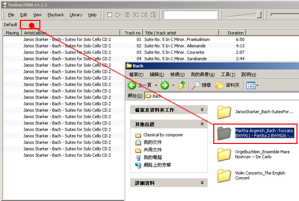Open the Edit menu in foobar2000
299x201 pixels.
[23, 15]
